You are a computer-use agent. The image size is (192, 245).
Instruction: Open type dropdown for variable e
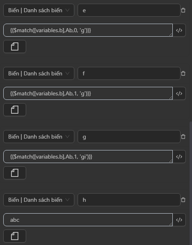pyautogui.click(x=39, y=10)
